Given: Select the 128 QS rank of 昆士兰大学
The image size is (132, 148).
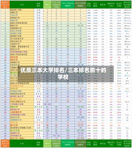Looking at the screenshot, I should click(47, 130).
